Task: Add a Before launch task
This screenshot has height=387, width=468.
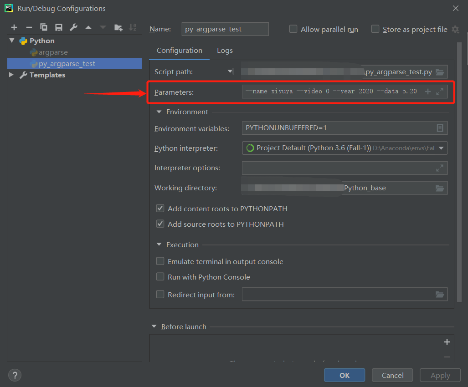Action: (x=447, y=342)
